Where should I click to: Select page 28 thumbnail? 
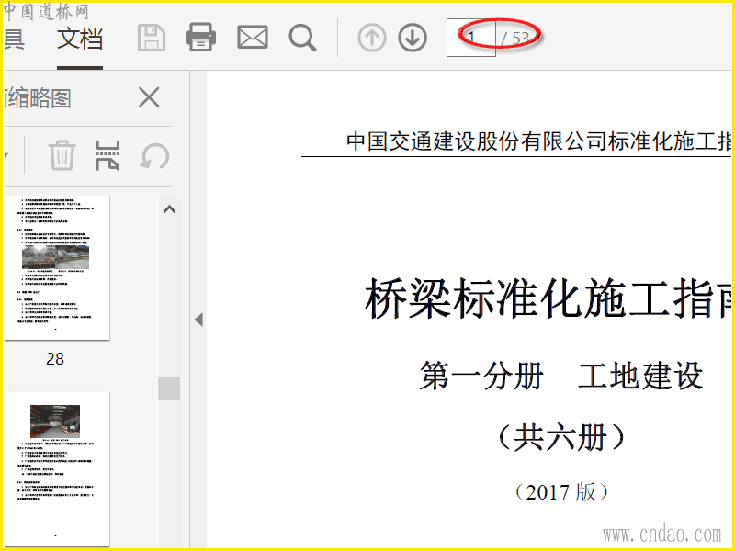(57, 267)
